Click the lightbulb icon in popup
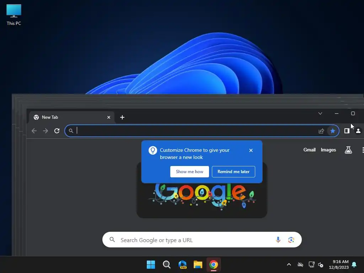The width and height of the screenshot is (364, 273). tap(153, 150)
